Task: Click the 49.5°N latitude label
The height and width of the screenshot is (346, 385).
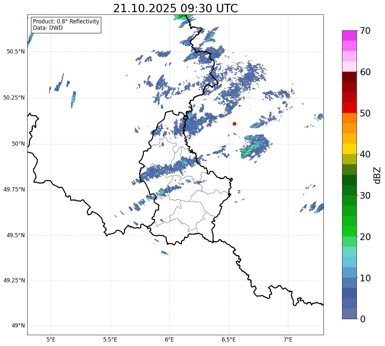Action: pyautogui.click(x=16, y=235)
